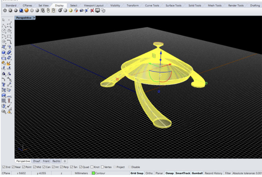Open the Perspektive viewport title dropdown arrow
This screenshot has width=262, height=177.
[x=34, y=18]
